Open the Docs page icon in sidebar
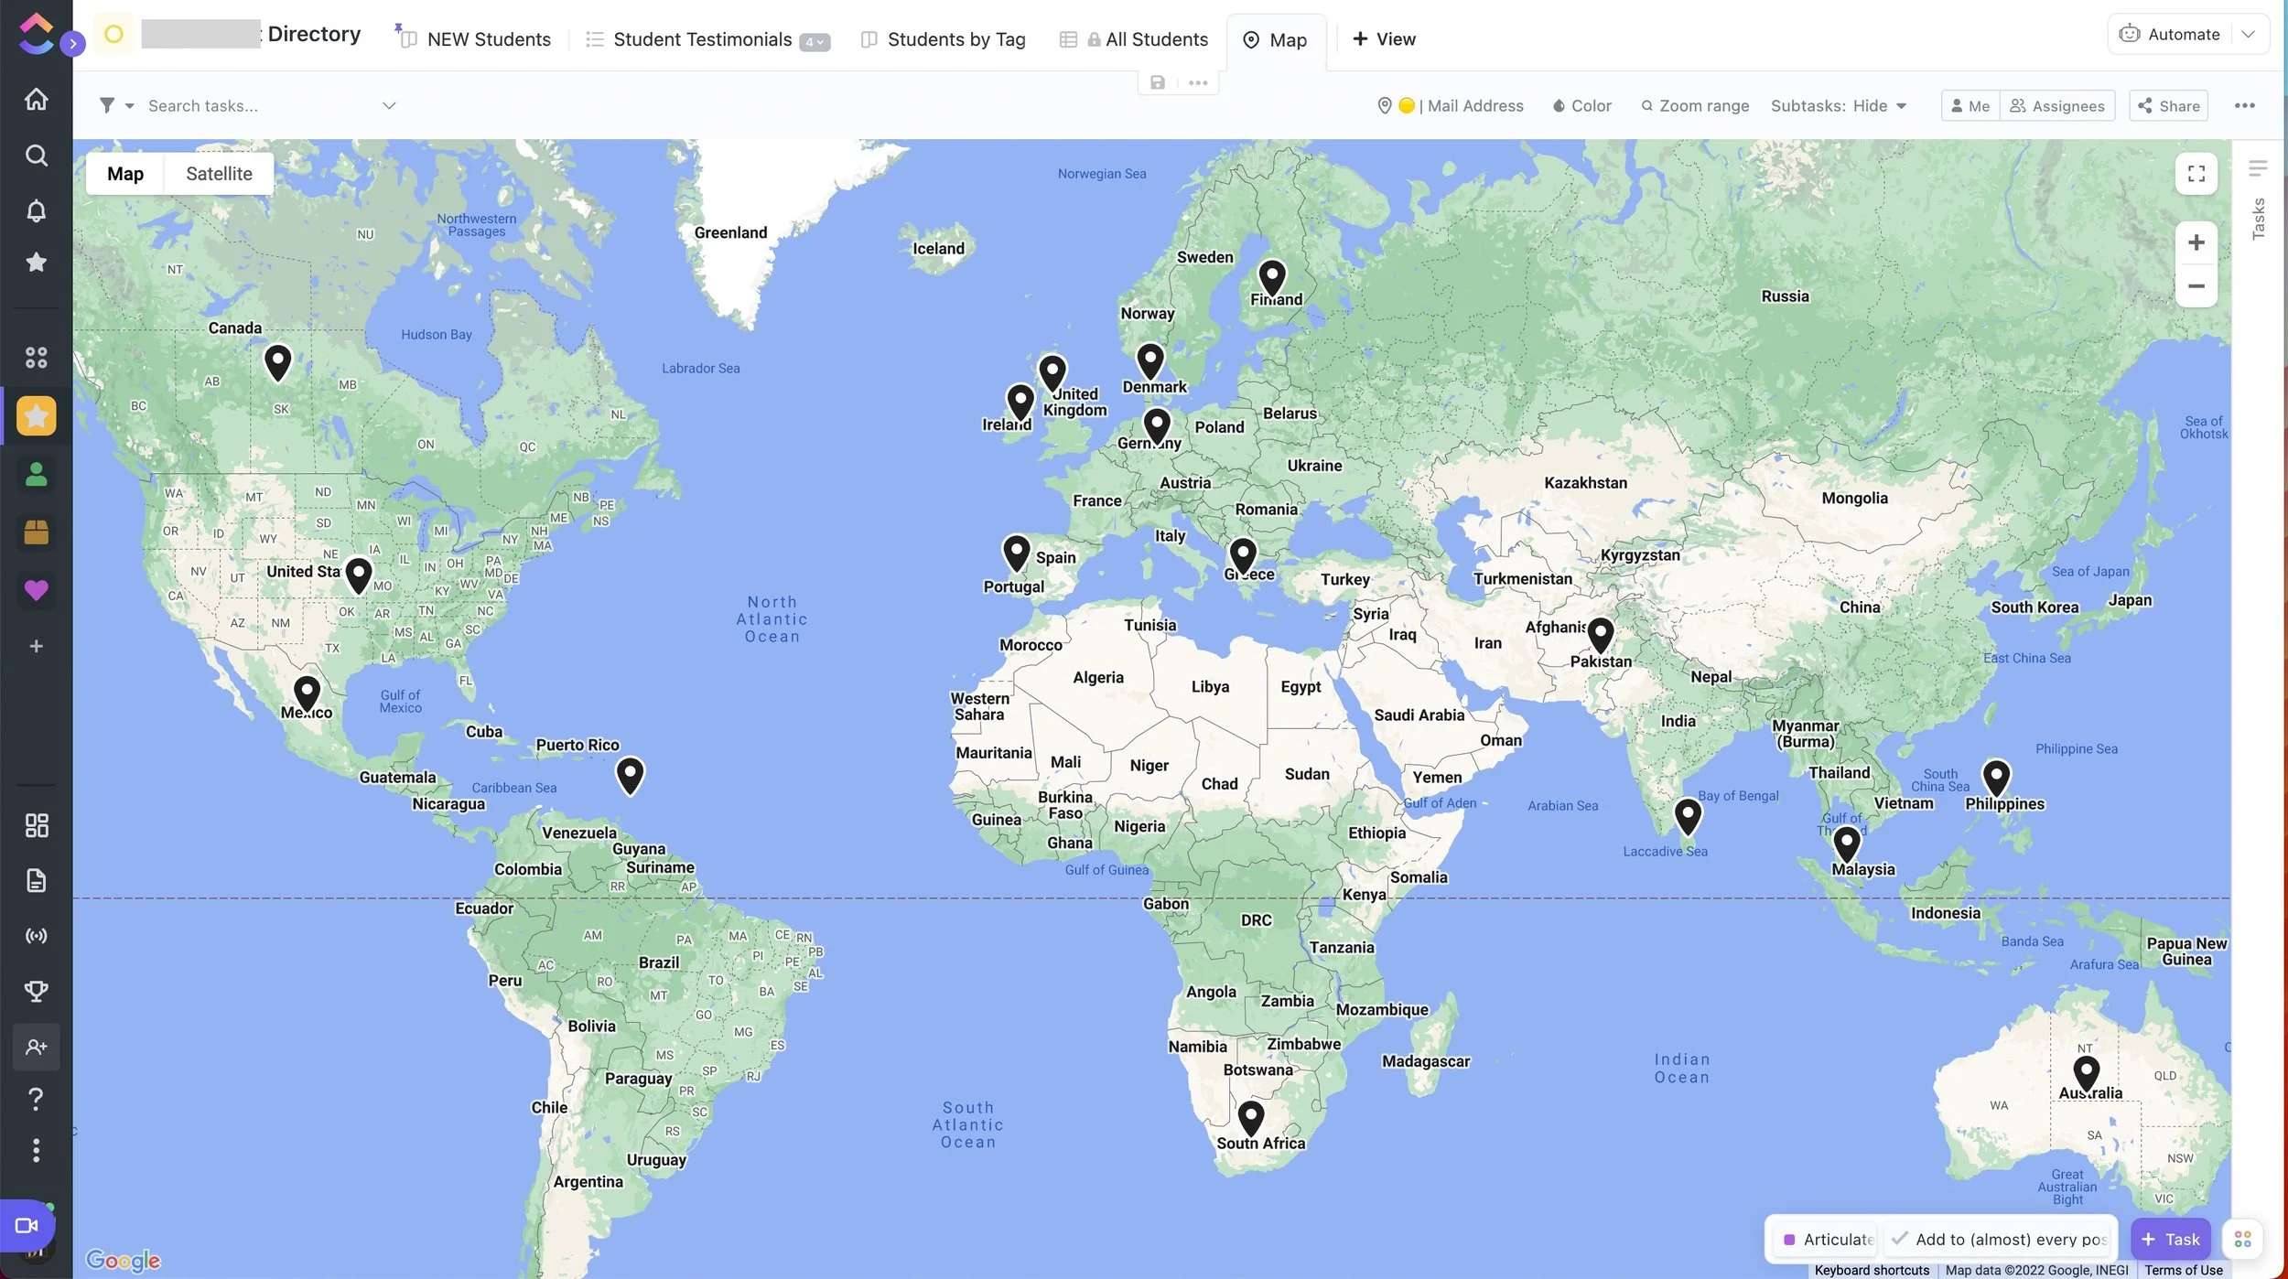The image size is (2288, 1279). tap(36, 880)
